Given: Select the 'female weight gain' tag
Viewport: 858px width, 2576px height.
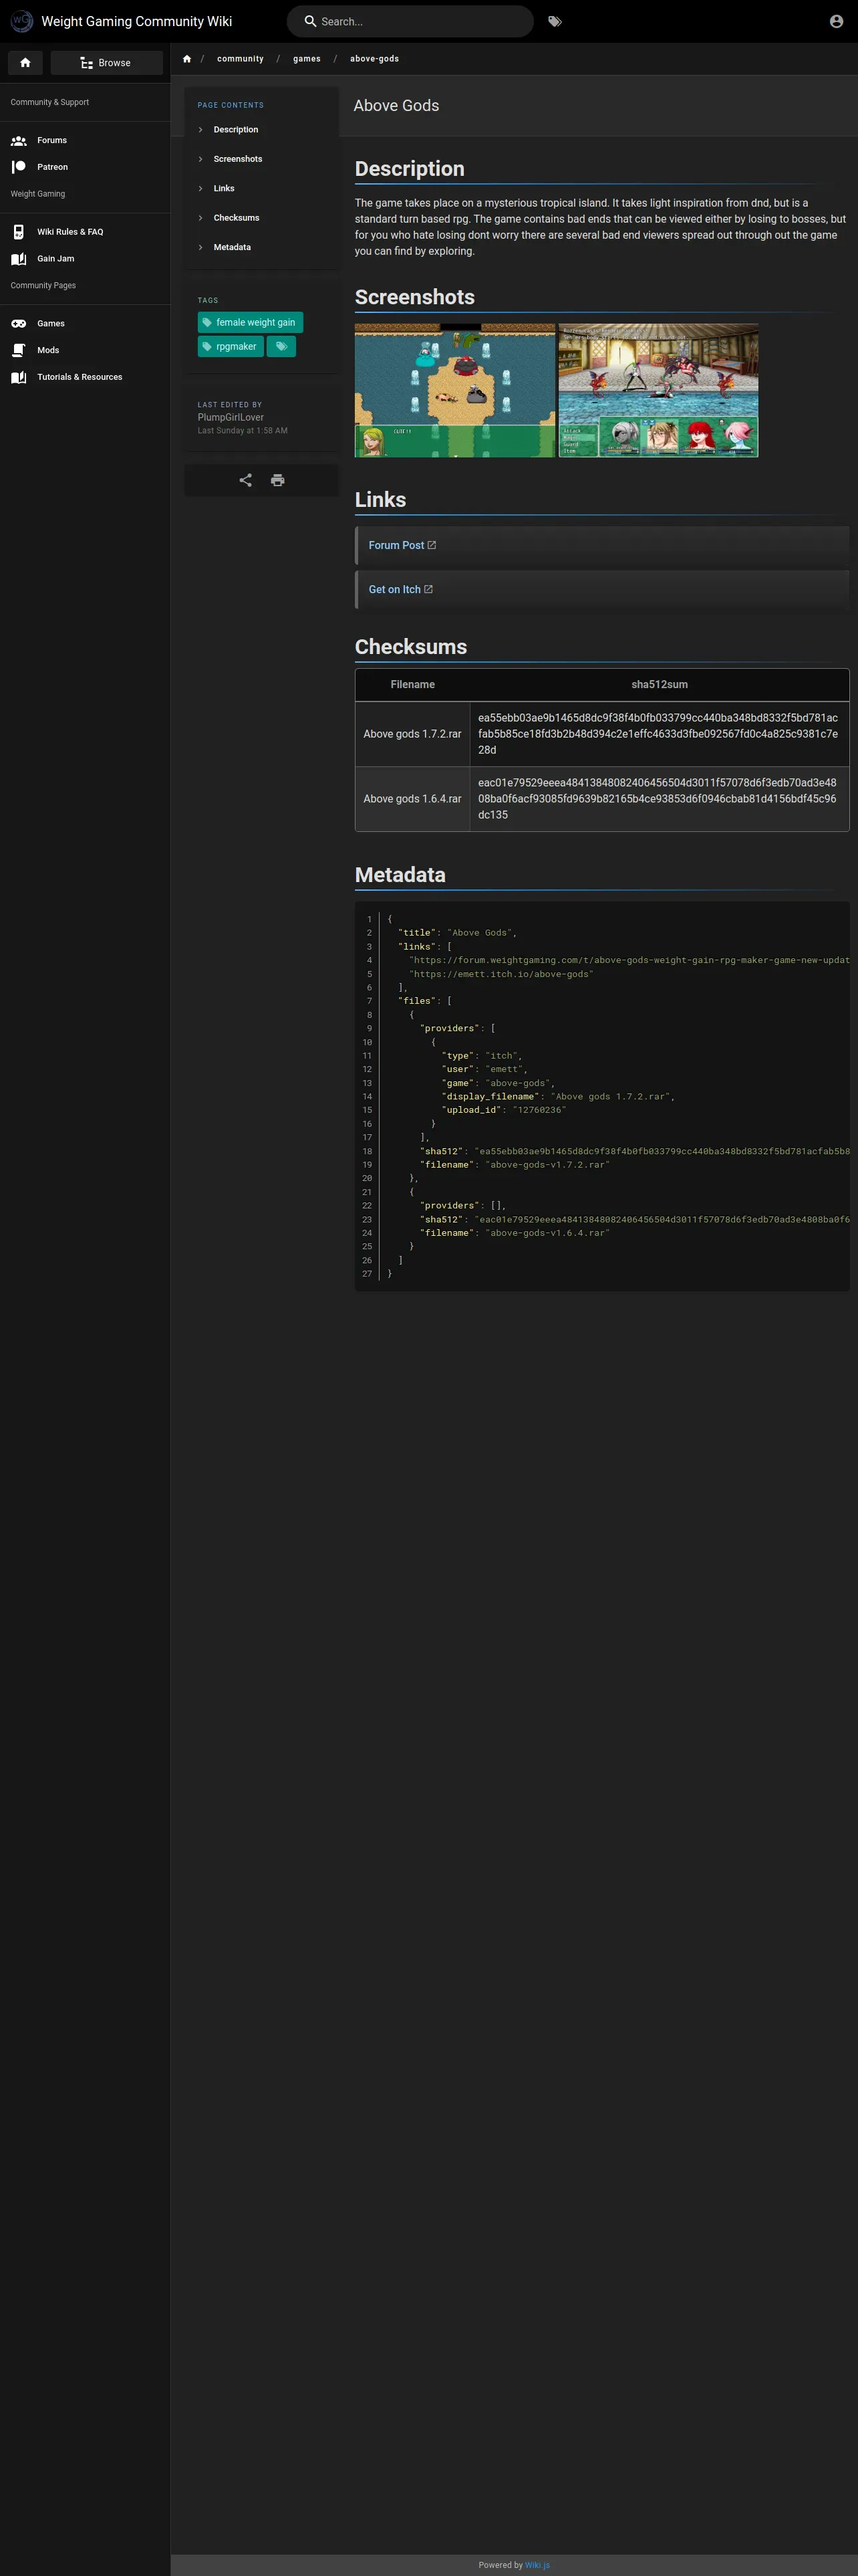Looking at the screenshot, I should pos(250,322).
